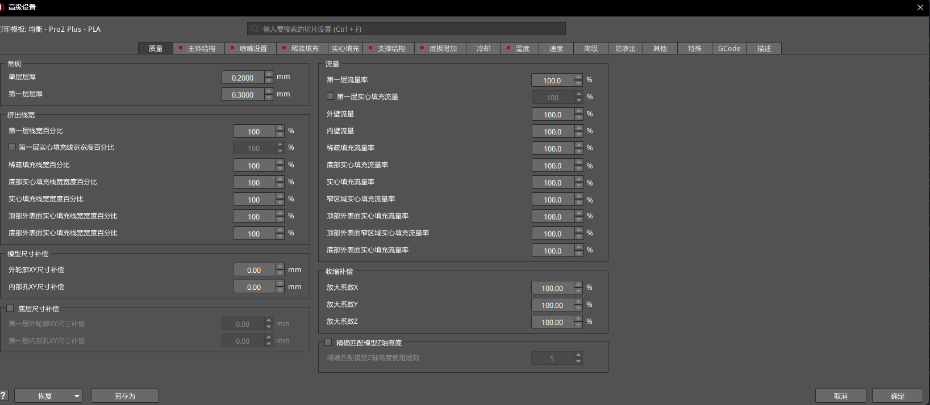Open the 支撑结构 tab
The width and height of the screenshot is (930, 405).
tap(388, 49)
